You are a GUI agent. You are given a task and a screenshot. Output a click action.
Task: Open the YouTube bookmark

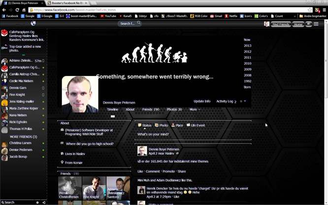point(108,16)
